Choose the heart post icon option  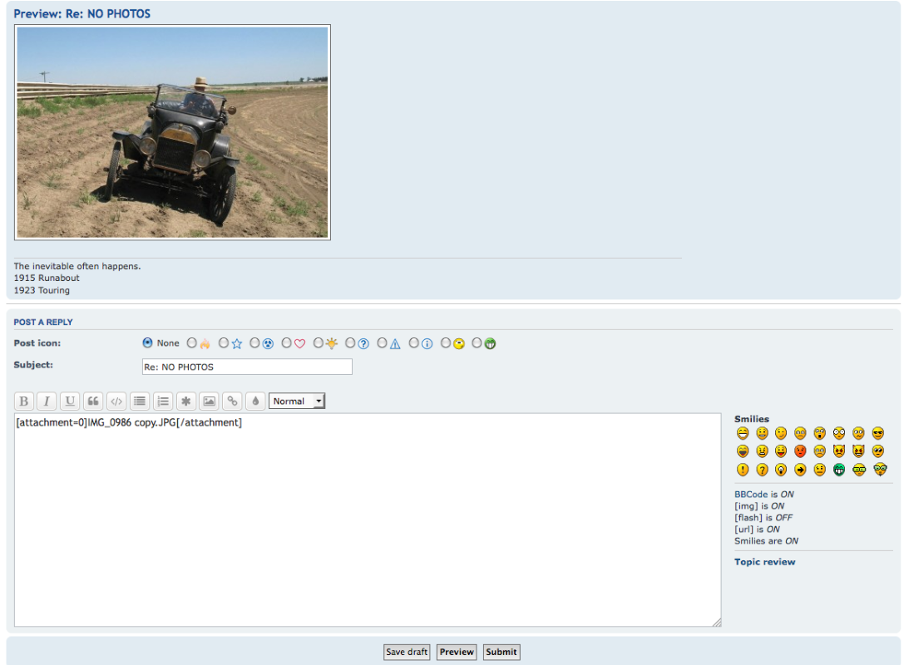[x=288, y=343]
